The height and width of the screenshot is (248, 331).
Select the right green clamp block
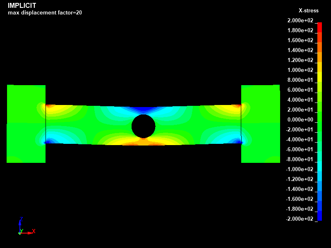pyautogui.click(x=260, y=124)
